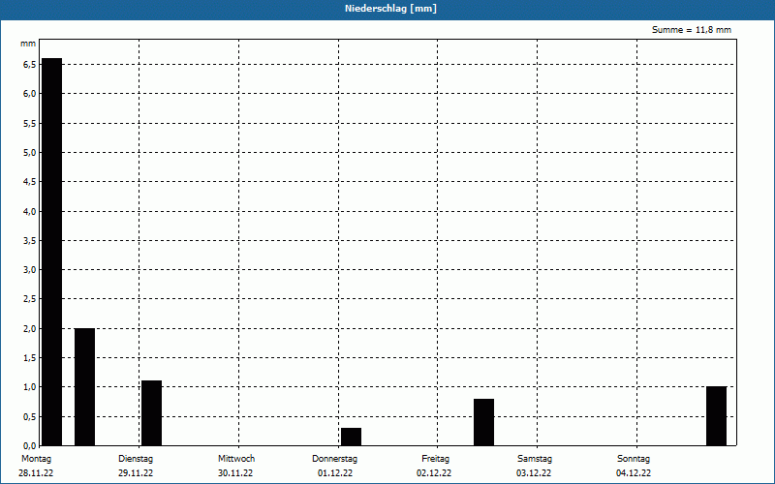Click the Montag axis label
775x484 pixels.
[x=36, y=458]
